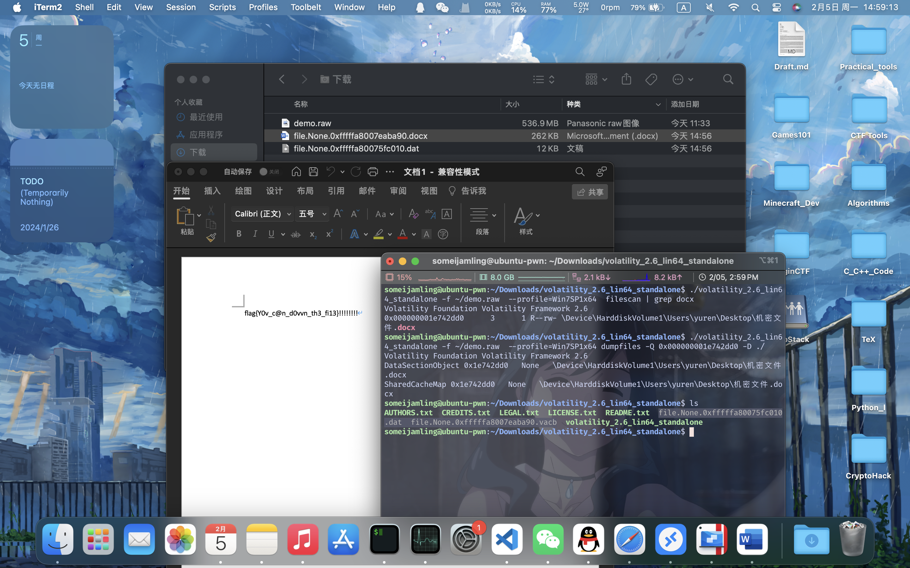Click the 共享 share button
This screenshot has width=910, height=568.
pyautogui.click(x=590, y=192)
